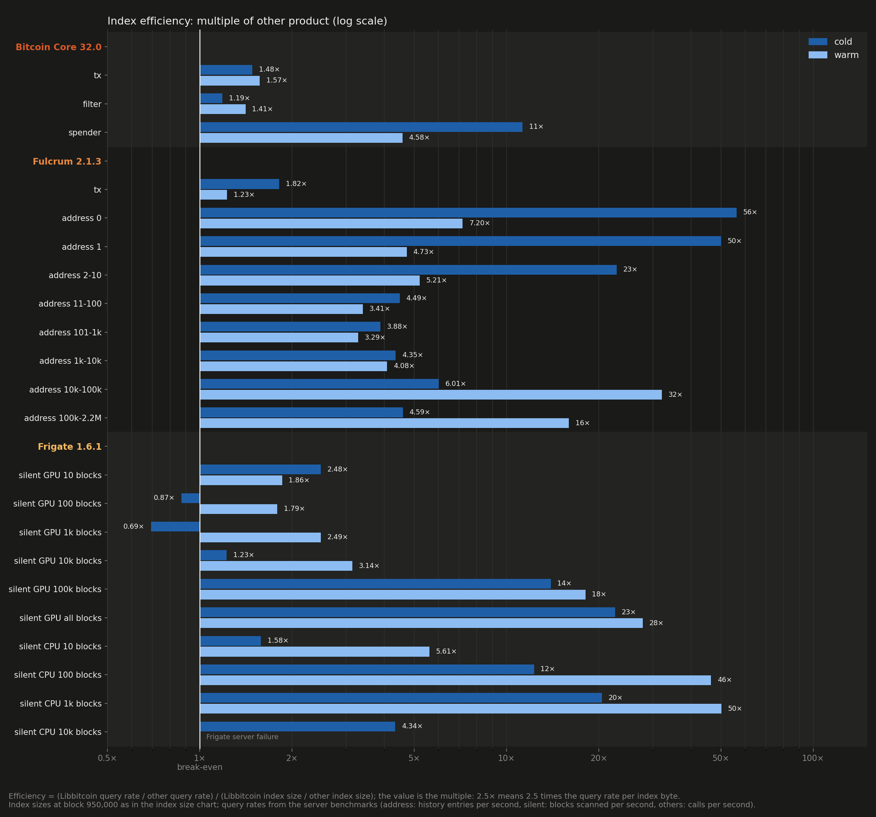The width and height of the screenshot is (876, 817).
Task: Select the Fulcrum 2.1.3 group heading
Action: click(67, 161)
